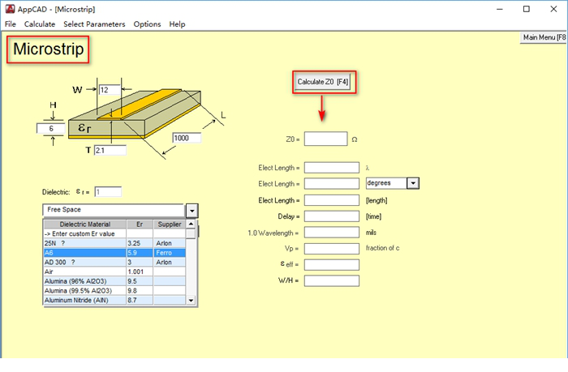Select Alumina (99.5% Al2O3) row

114,291
